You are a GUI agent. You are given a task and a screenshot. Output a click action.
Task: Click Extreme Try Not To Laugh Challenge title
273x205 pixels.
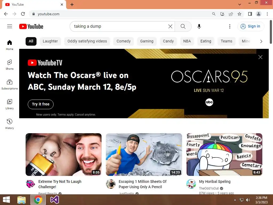[60, 184]
